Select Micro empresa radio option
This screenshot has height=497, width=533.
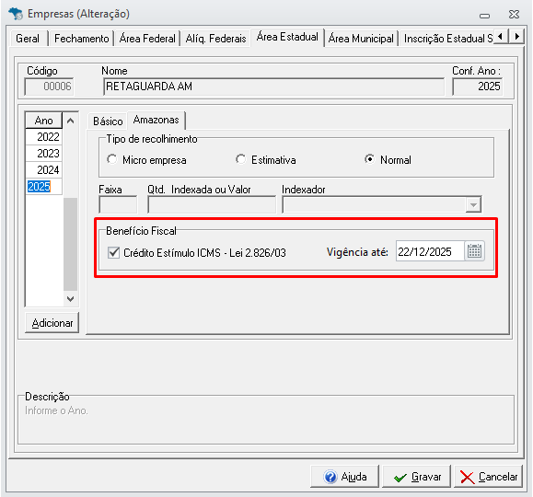111,159
